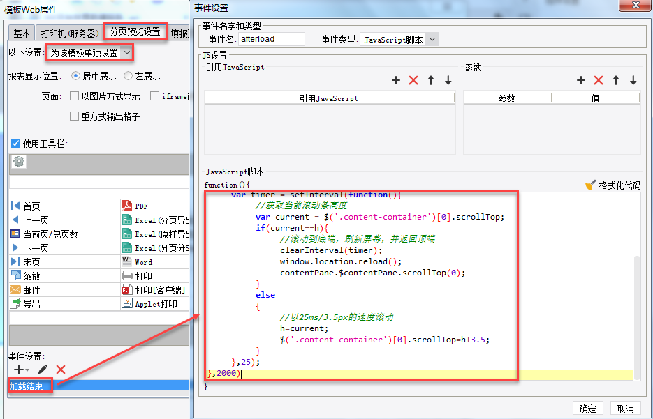Click the window.location.reload() code line
This screenshot has height=419, width=653.
[341, 261]
